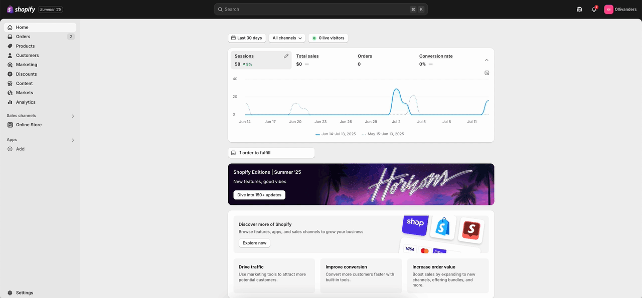Go to Home in sidebar
This screenshot has height=298, width=642.
(40, 27)
